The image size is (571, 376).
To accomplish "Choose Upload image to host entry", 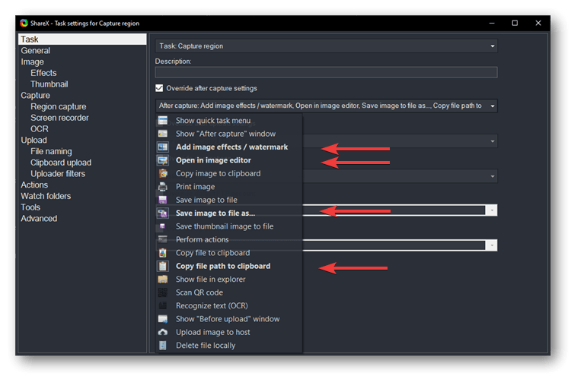I will point(229,332).
